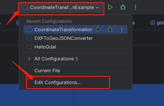Run the selected configuration from toolbar
Viewport: 164px width, 106px height.
click(110, 8)
